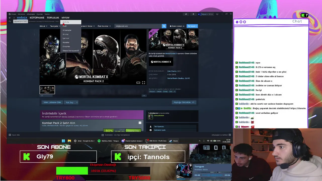Open the NetherRealm Studios developer link

(176, 78)
